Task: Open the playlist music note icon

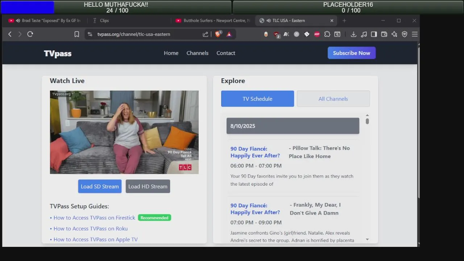Action: 364,34
